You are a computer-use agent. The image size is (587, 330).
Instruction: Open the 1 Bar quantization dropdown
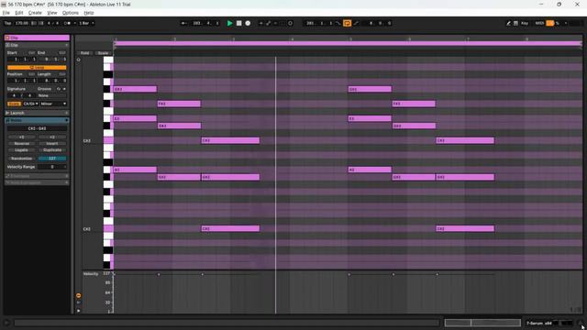(x=86, y=23)
